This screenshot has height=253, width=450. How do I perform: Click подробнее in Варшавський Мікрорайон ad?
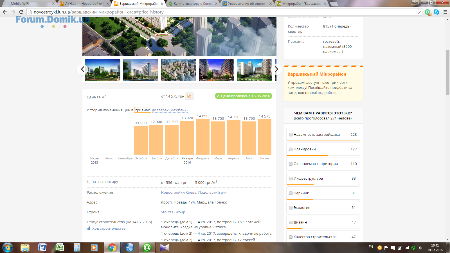pyautogui.click(x=327, y=93)
